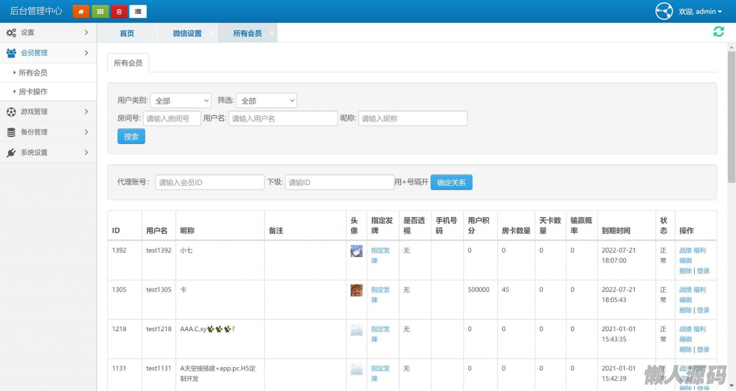Open 房卡操作 in the sidebar
Screen dimensions: 736x391
pos(33,92)
